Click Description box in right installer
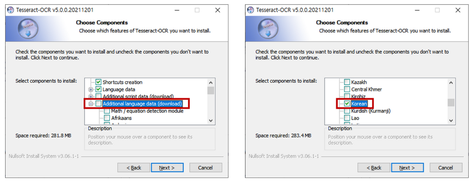Viewport: 470px width, 181px height. point(390,139)
